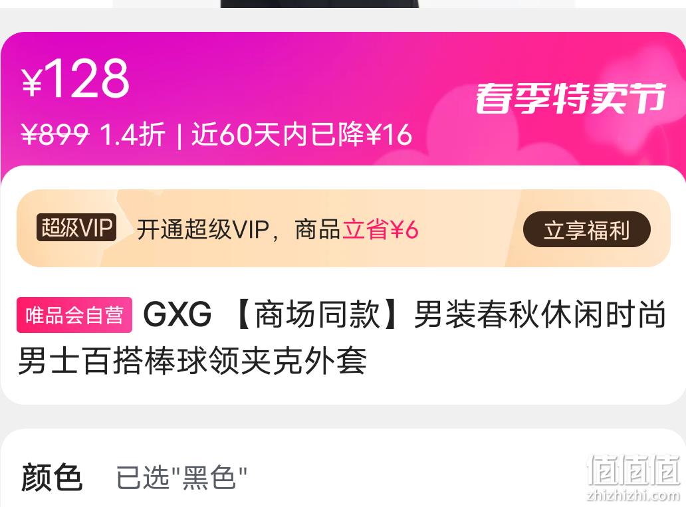Tap the 男士百搭棒球领夹克外套 title line
686x507 pixels.
click(x=192, y=361)
